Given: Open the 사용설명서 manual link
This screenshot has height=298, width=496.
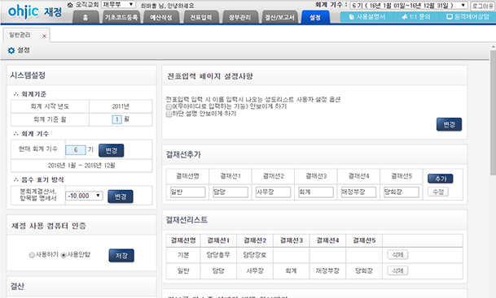Looking at the screenshot, I should [x=367, y=17].
